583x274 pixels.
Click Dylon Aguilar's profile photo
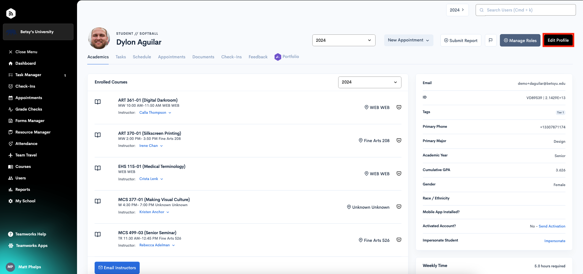(x=99, y=38)
